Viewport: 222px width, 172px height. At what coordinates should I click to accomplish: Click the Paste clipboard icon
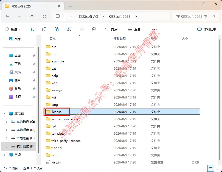tap(57, 29)
